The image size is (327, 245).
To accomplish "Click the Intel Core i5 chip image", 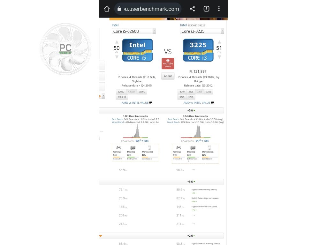I will pyautogui.click(x=137, y=50).
